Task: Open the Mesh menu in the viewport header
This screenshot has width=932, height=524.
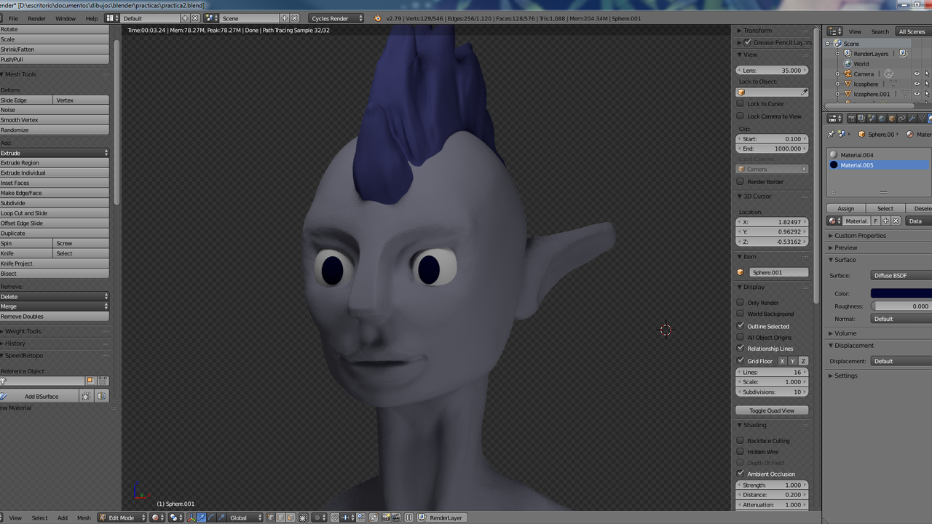Action: click(84, 517)
